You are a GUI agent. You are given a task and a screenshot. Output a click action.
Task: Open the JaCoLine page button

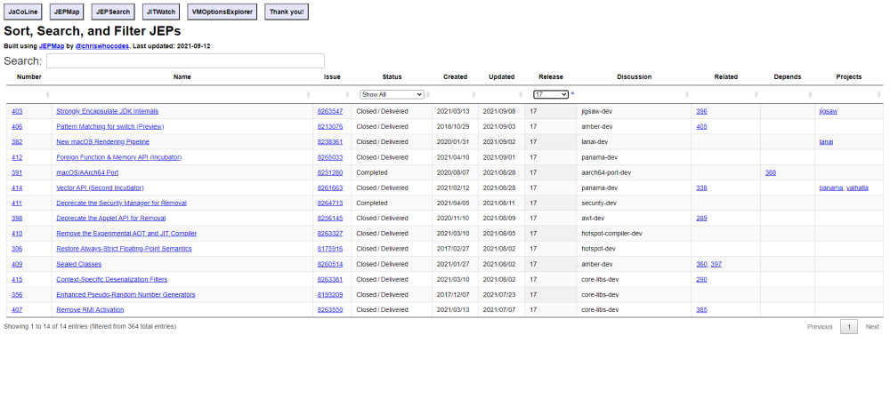tap(23, 12)
